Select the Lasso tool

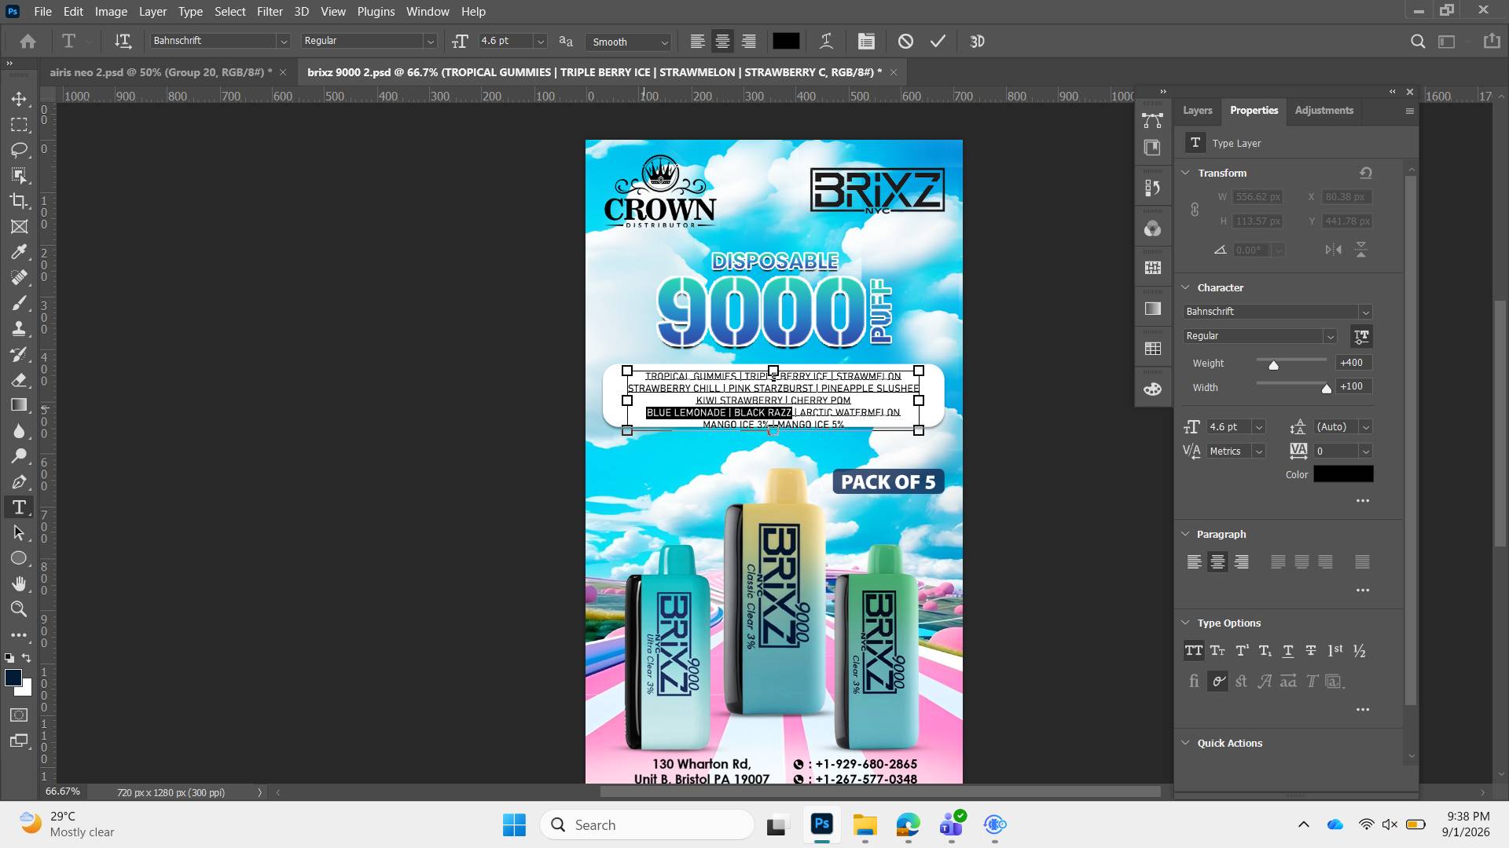pyautogui.click(x=19, y=149)
